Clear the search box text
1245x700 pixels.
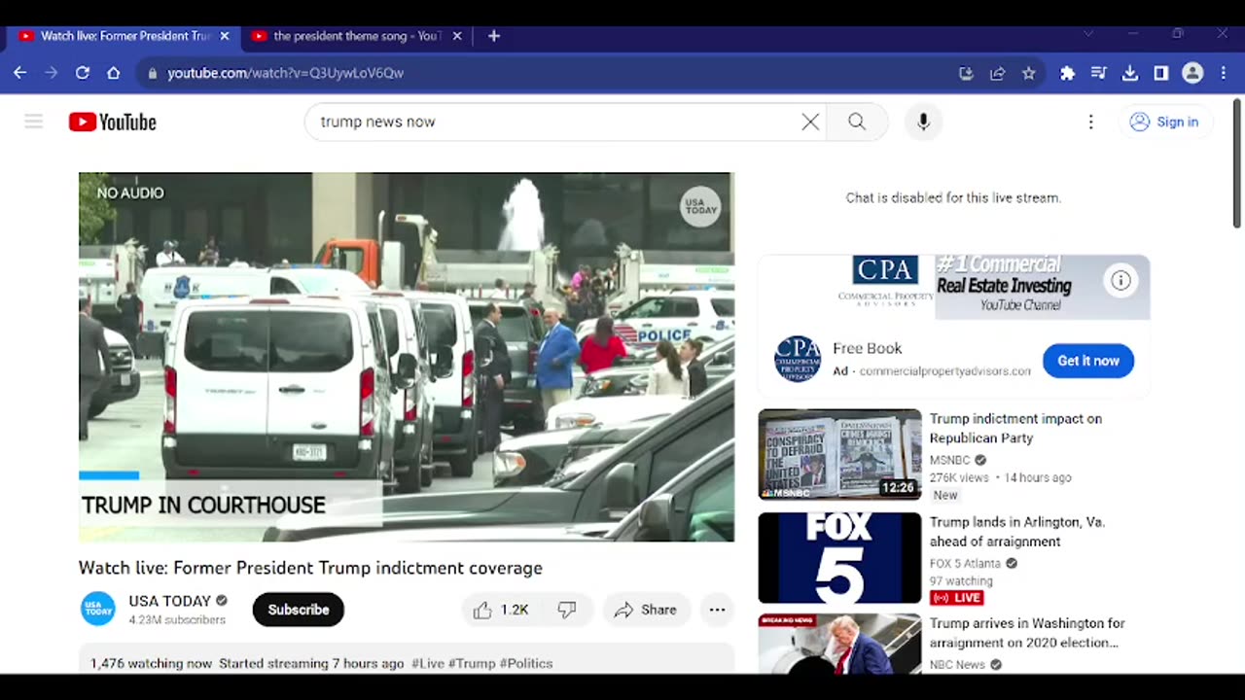point(810,122)
